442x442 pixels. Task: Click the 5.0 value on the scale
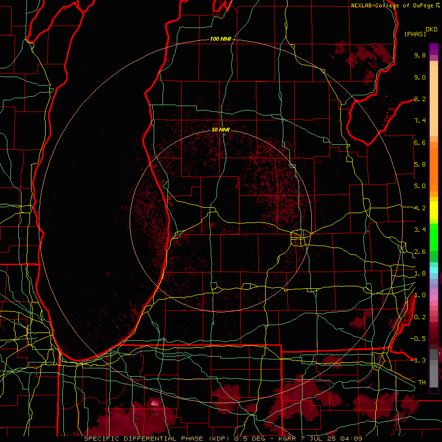[x=420, y=186]
